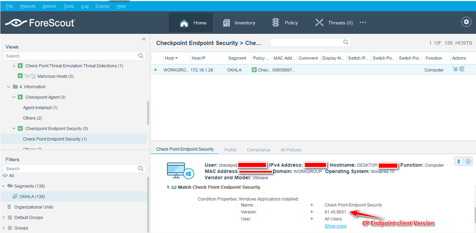Open the Display menu
This screenshot has height=233, width=476.
[102, 6]
